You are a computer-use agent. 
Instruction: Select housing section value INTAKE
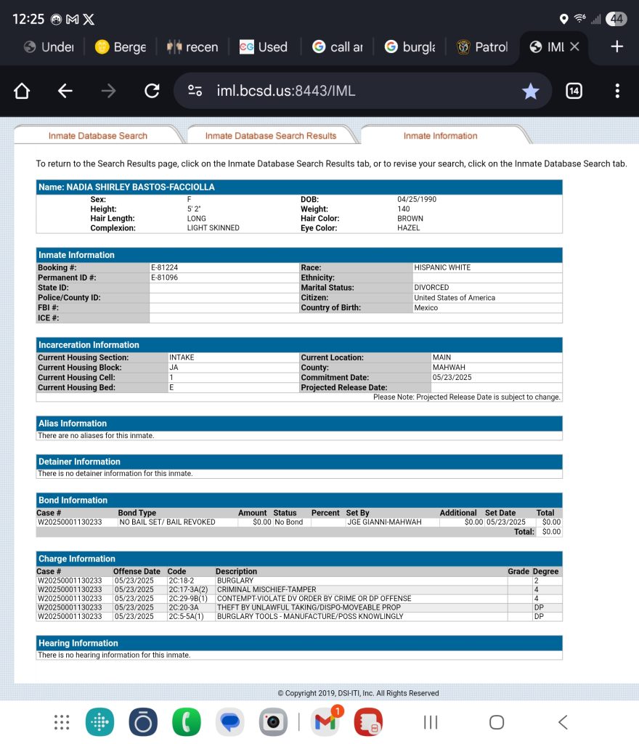(182, 357)
